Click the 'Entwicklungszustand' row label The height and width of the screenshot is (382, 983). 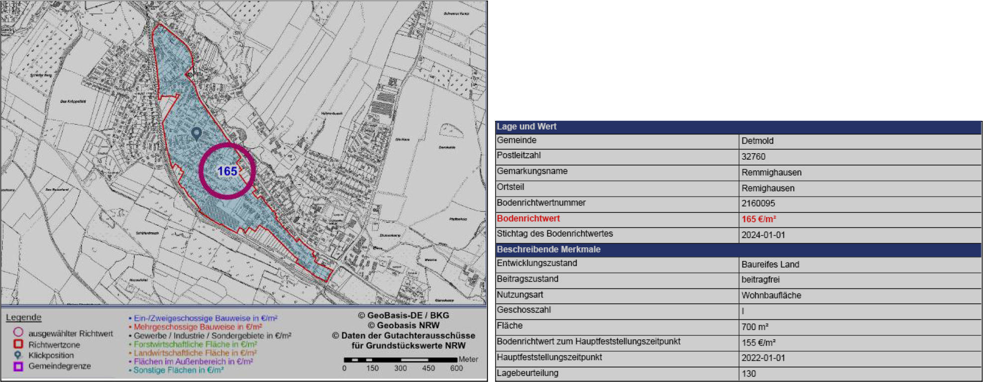tap(537, 263)
